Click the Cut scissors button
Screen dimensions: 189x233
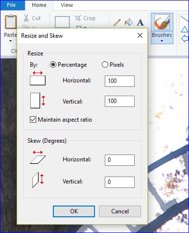(x=32, y=18)
